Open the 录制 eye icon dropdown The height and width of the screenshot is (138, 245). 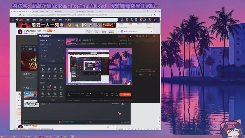click(112, 94)
